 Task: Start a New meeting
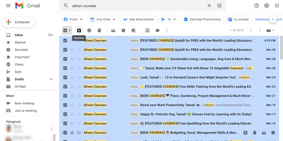coord(24,103)
